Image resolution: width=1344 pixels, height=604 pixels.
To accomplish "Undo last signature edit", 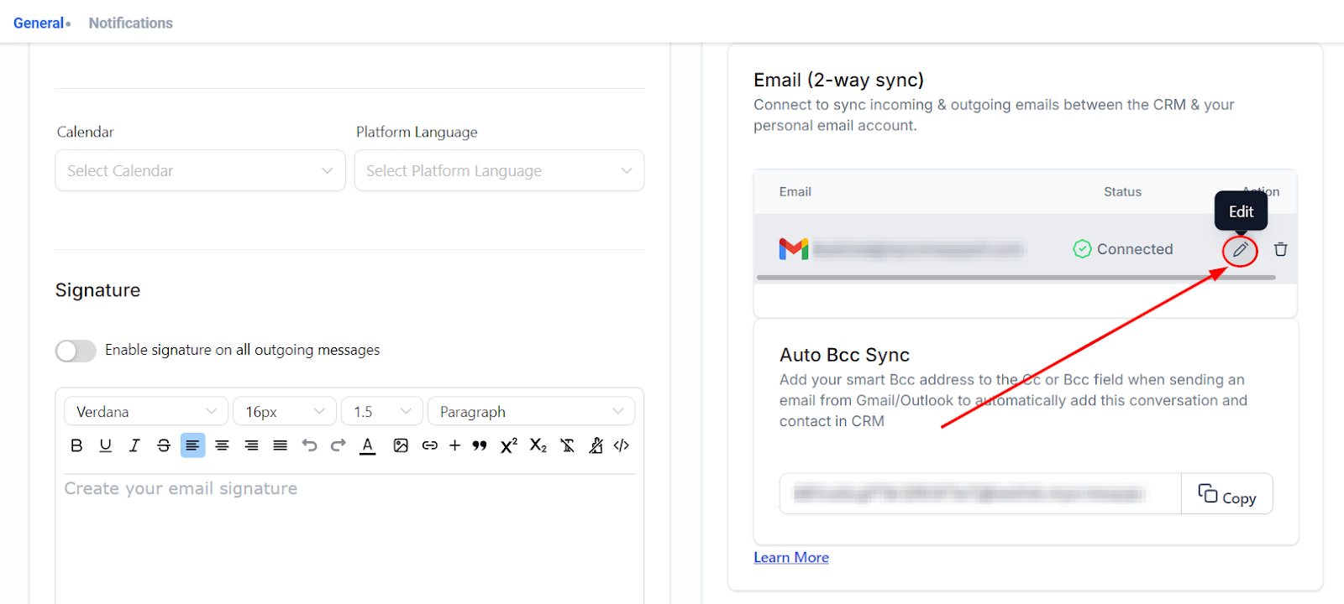I will click(309, 445).
